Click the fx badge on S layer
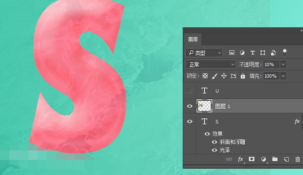The image size is (303, 175). coord(297,121)
